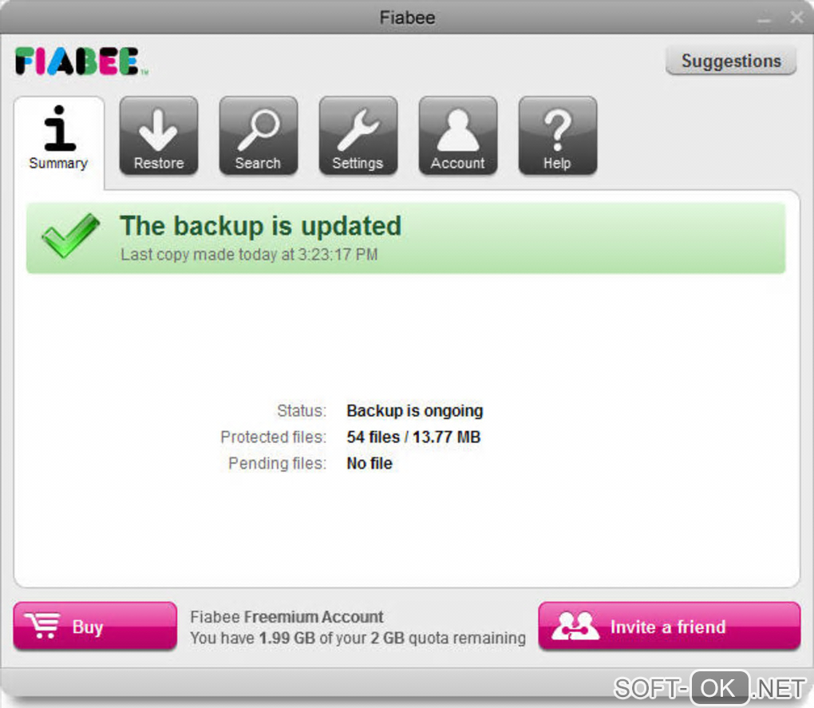Click the Fiabee Freemium Account text
The image size is (814, 708).
click(x=286, y=617)
